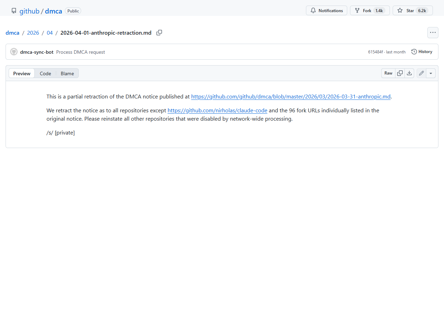View the 1.4k fork count
The width and height of the screenshot is (444, 312).
click(x=379, y=11)
